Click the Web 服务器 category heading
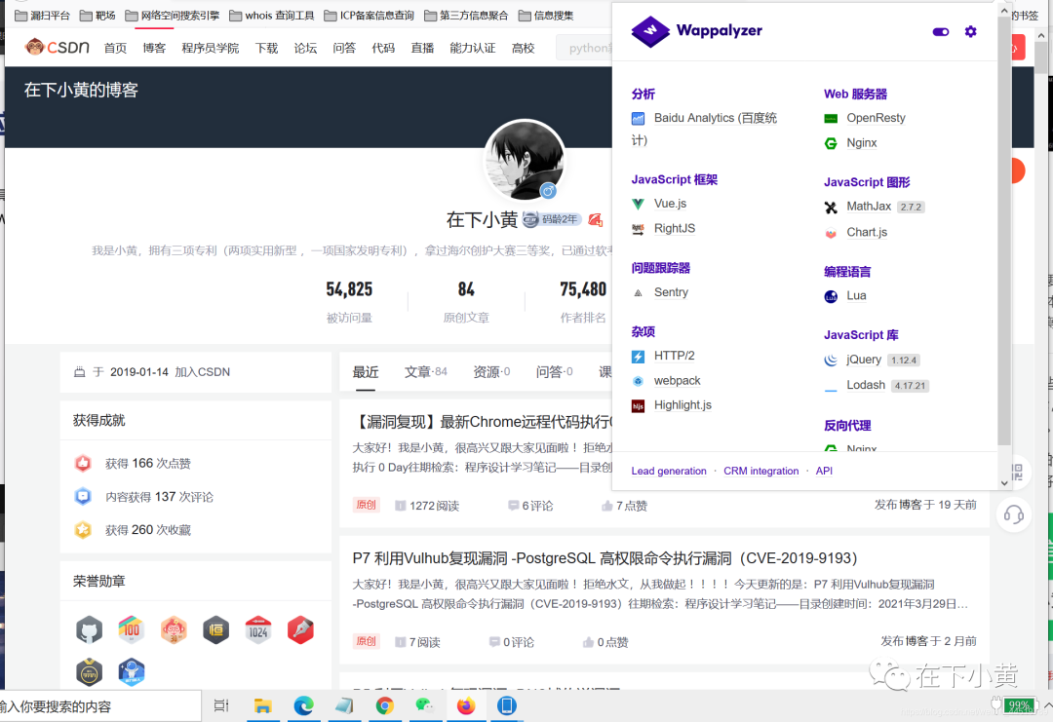 856,95
